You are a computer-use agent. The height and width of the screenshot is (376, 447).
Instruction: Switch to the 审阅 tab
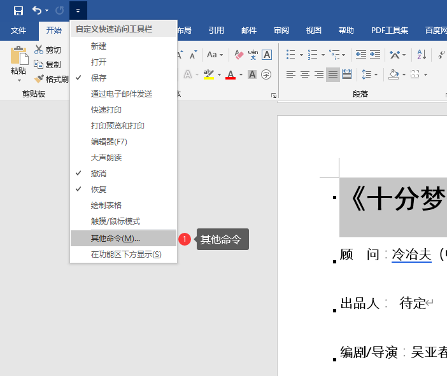click(x=281, y=30)
